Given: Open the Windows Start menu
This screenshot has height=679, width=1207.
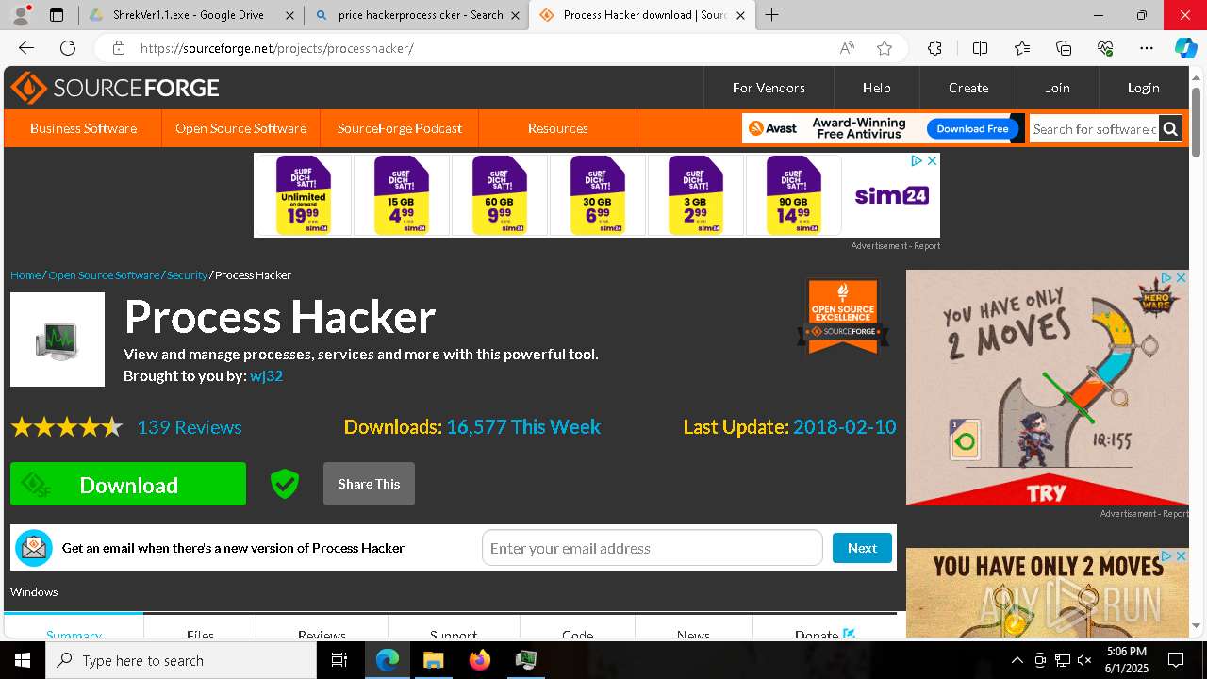Looking at the screenshot, I should coord(23,660).
